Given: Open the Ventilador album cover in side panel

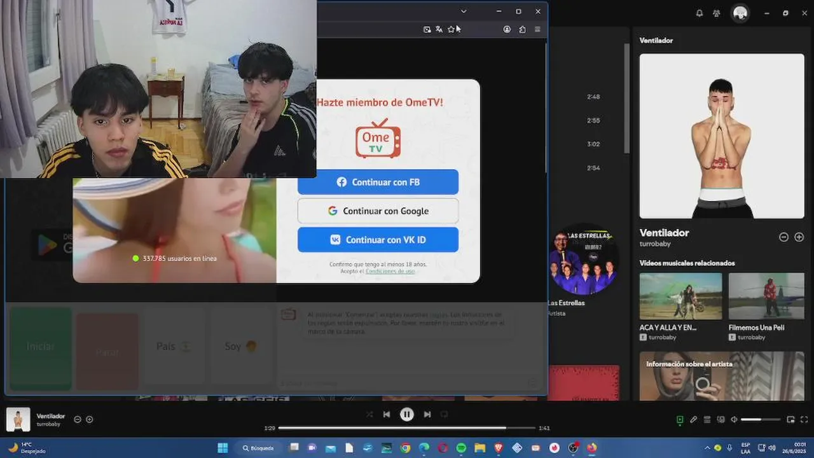Looking at the screenshot, I should coord(722,136).
